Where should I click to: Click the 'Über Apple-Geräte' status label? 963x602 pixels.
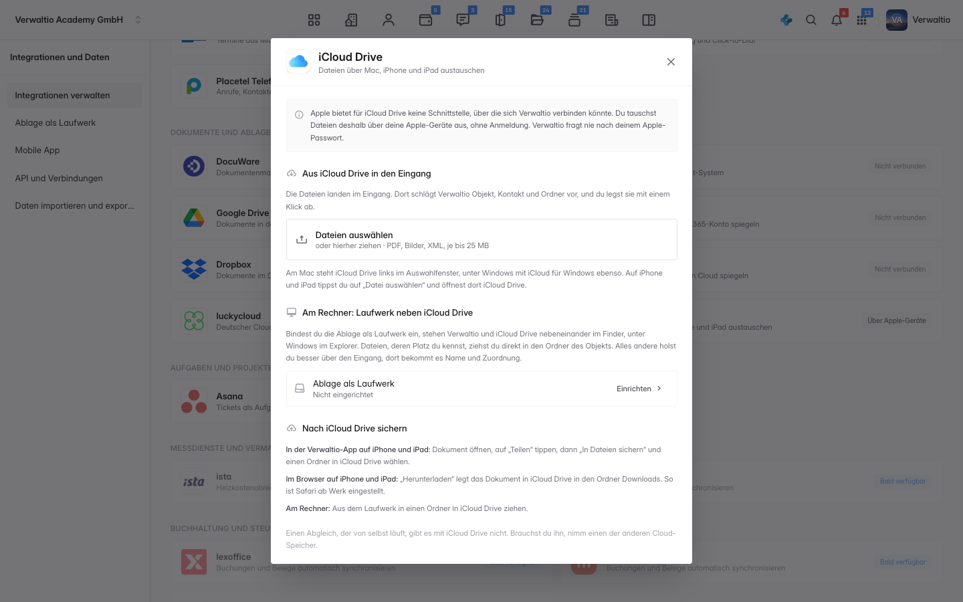pos(897,320)
